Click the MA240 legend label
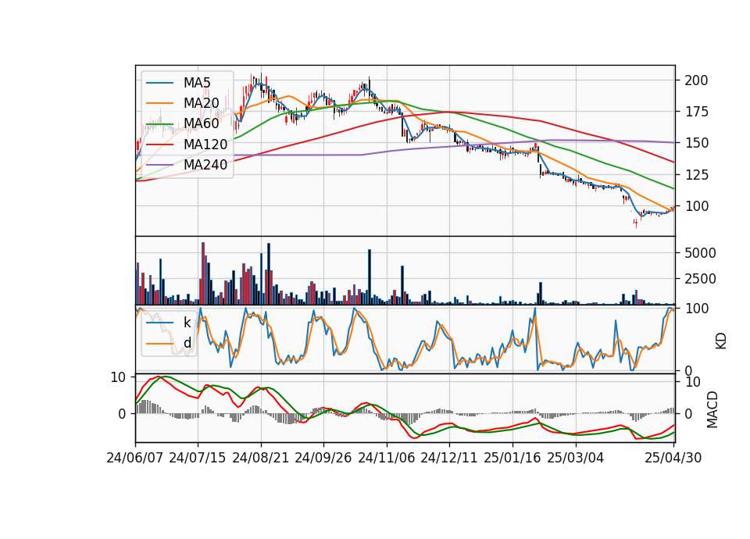Image resolution: width=750 pixels, height=539 pixels. coord(205,165)
